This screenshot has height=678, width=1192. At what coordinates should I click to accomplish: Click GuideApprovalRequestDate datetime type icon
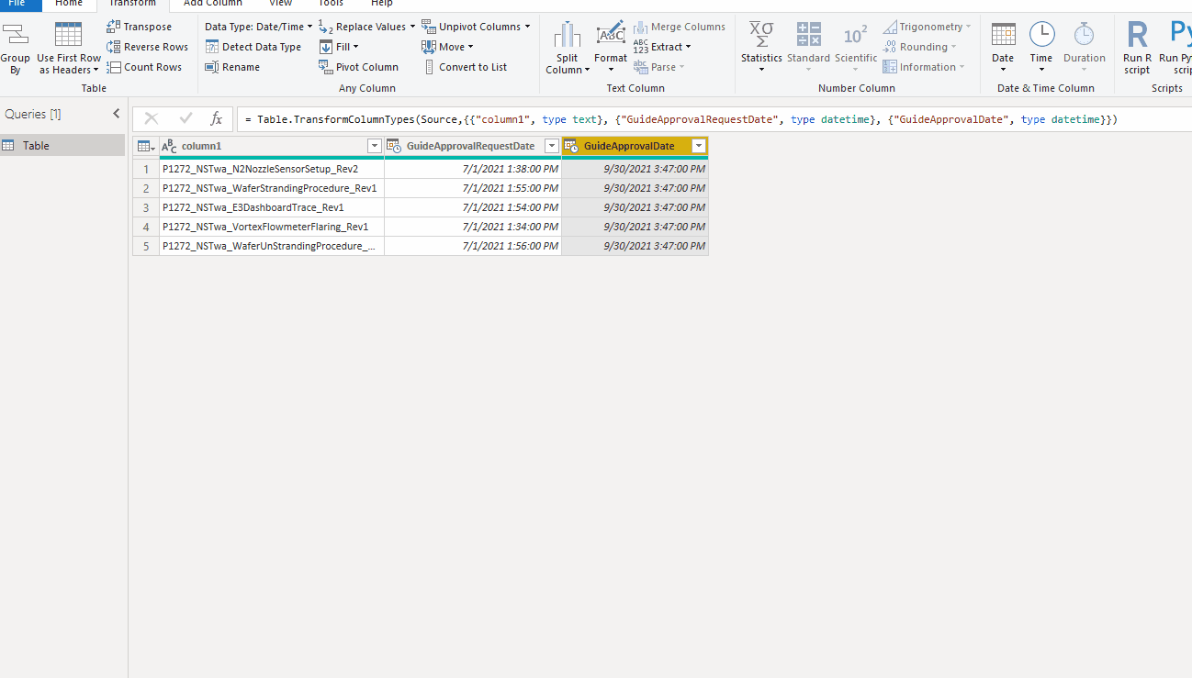(394, 146)
